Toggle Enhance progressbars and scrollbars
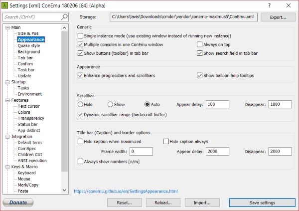 [x=80, y=75]
